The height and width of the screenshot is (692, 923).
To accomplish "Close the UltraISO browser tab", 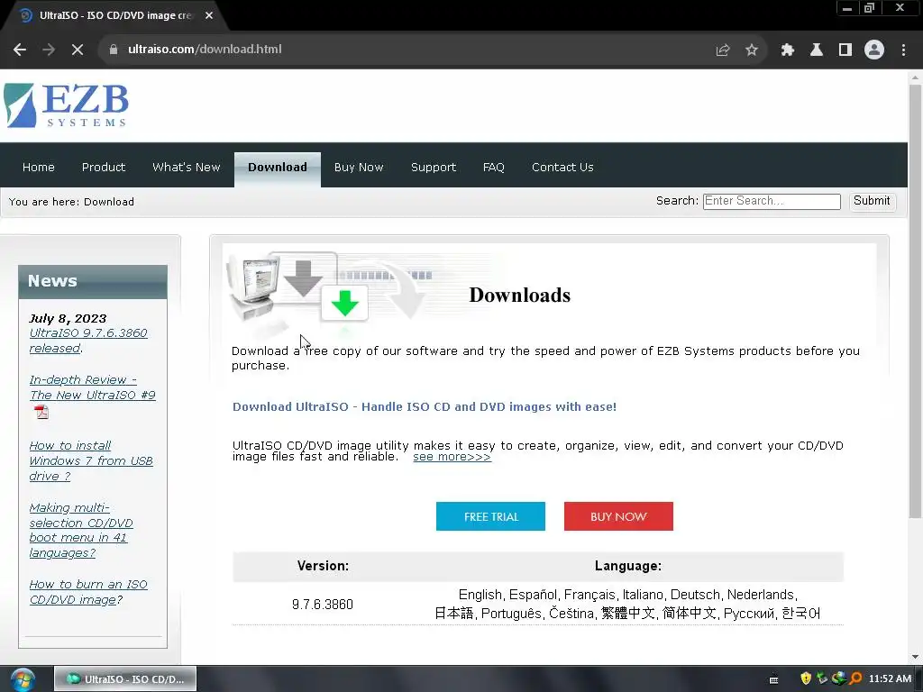I will pos(209,15).
